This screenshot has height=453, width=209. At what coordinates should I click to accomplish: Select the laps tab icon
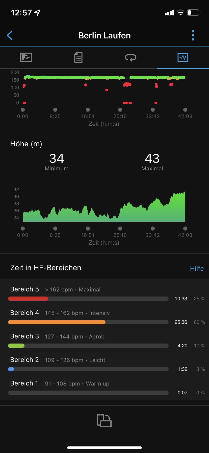point(130,58)
